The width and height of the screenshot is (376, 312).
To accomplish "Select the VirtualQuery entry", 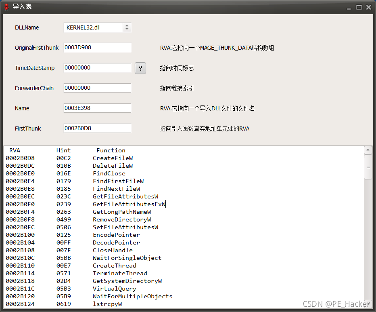I will [x=115, y=289].
